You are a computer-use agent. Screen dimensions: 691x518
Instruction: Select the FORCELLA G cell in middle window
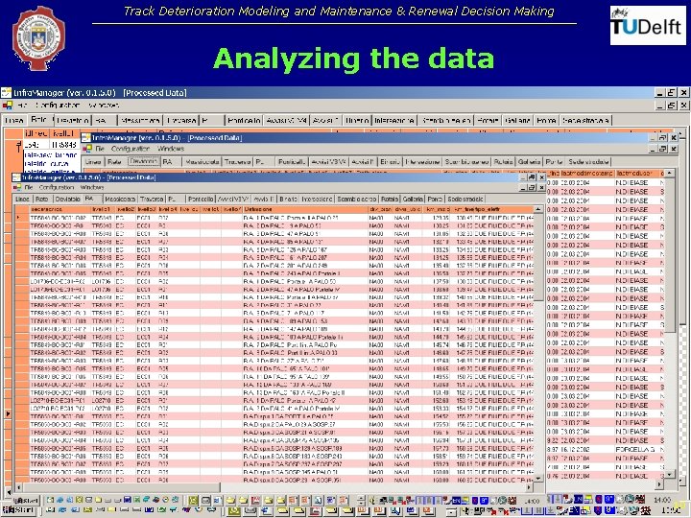(x=636, y=449)
